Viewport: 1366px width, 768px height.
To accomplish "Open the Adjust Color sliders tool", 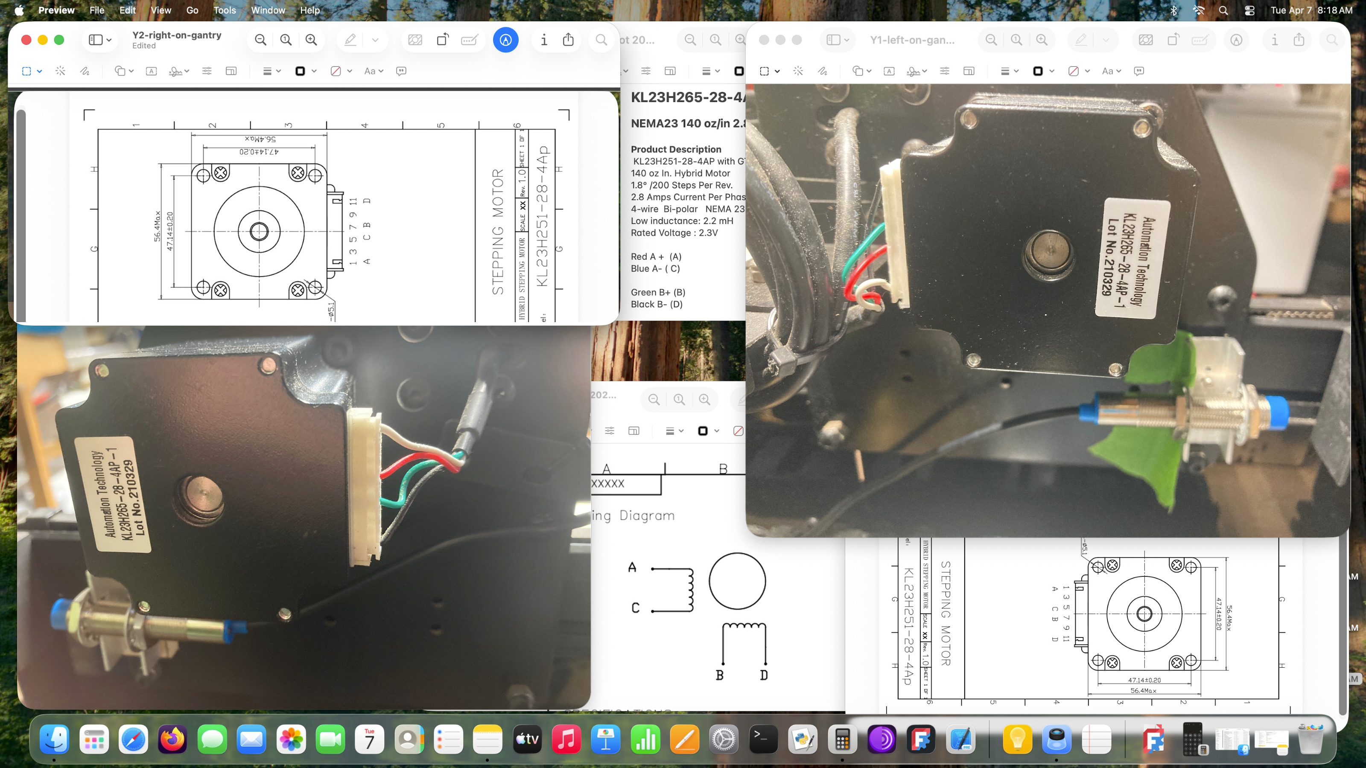I will [x=207, y=71].
